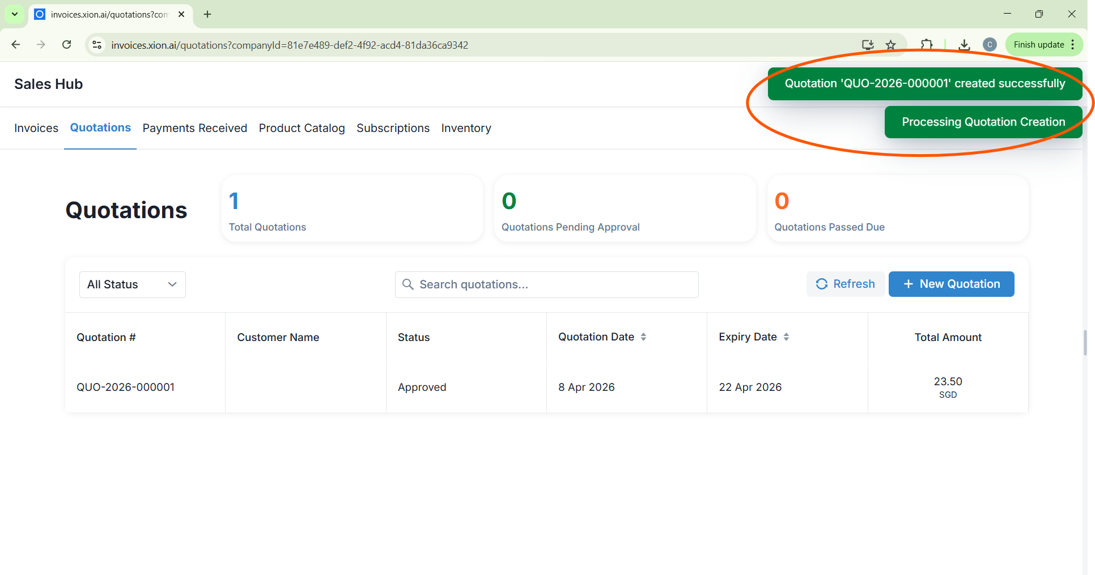This screenshot has height=575, width=1095.
Task: Click the New Quotation button
Action: pyautogui.click(x=951, y=284)
